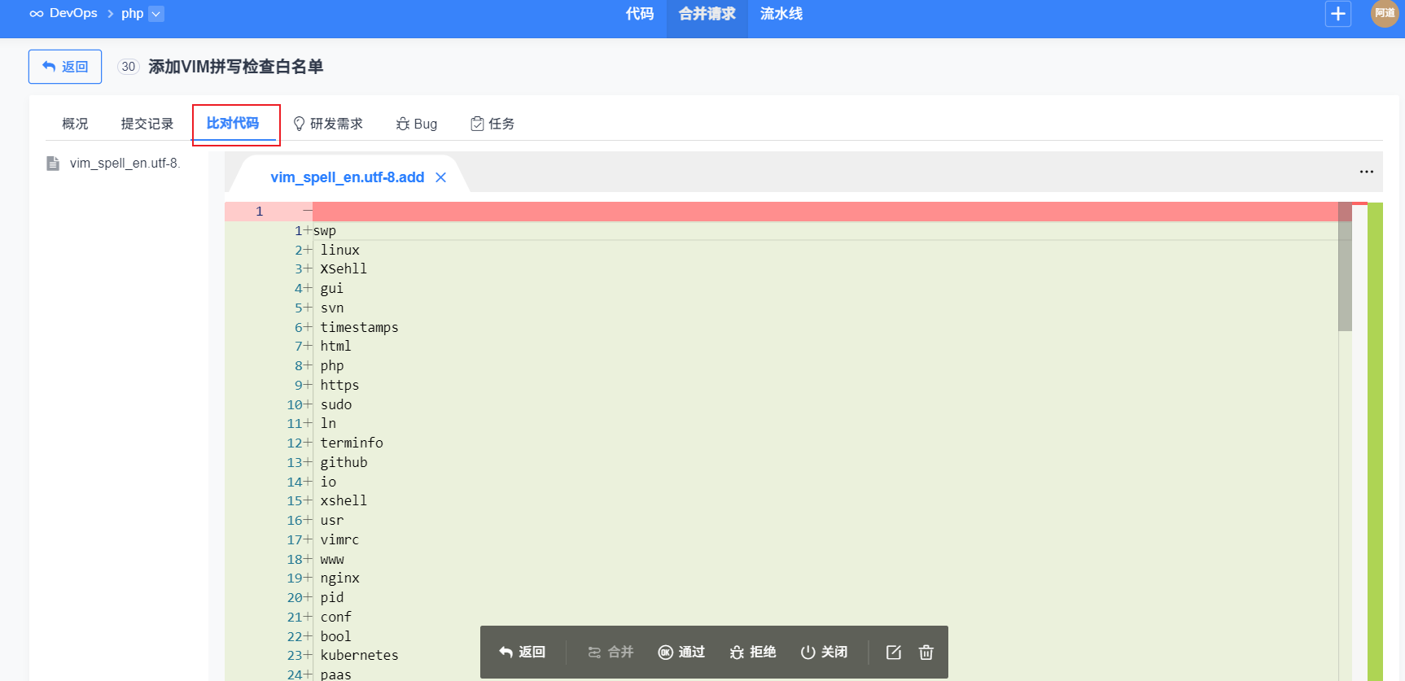Click the blue 返回 button at top left

click(x=65, y=67)
